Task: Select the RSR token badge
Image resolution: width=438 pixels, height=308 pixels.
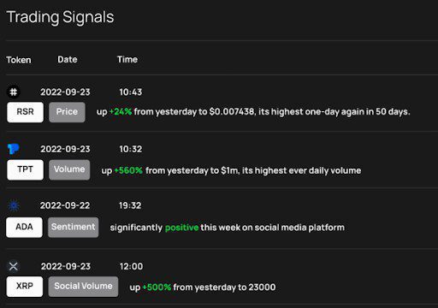Action: coord(26,112)
